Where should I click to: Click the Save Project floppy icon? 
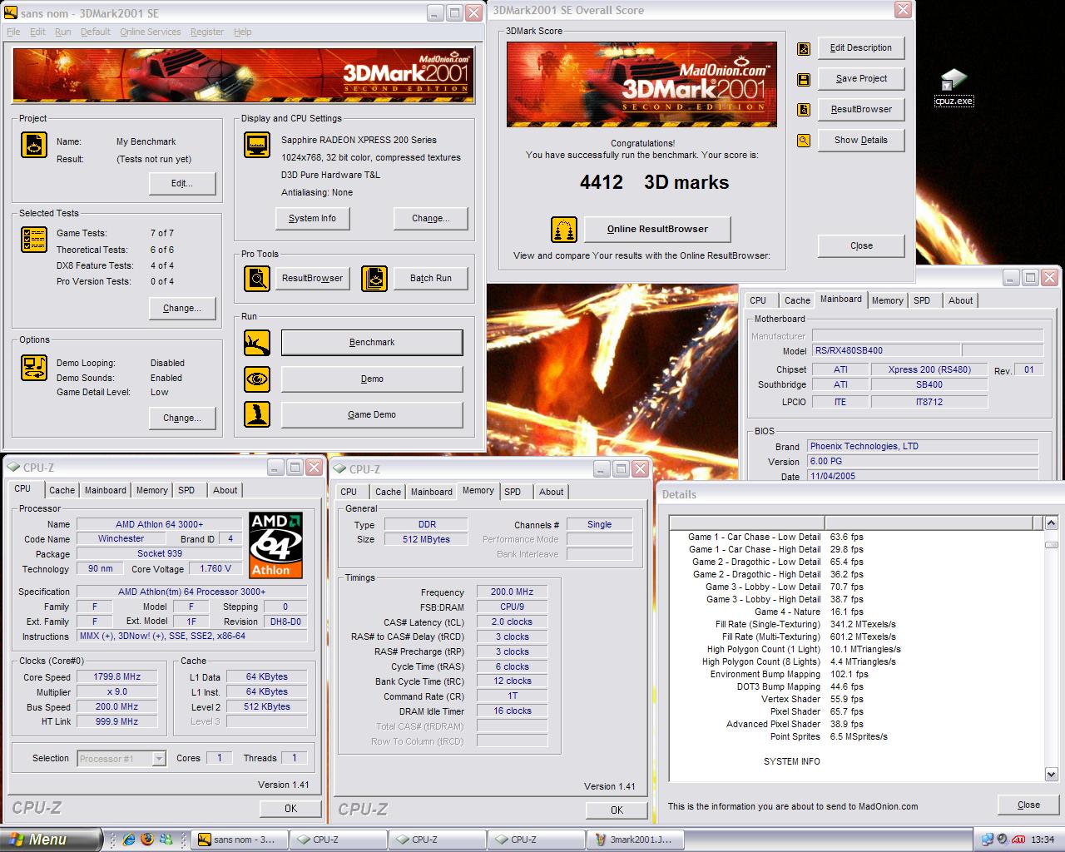coord(804,80)
